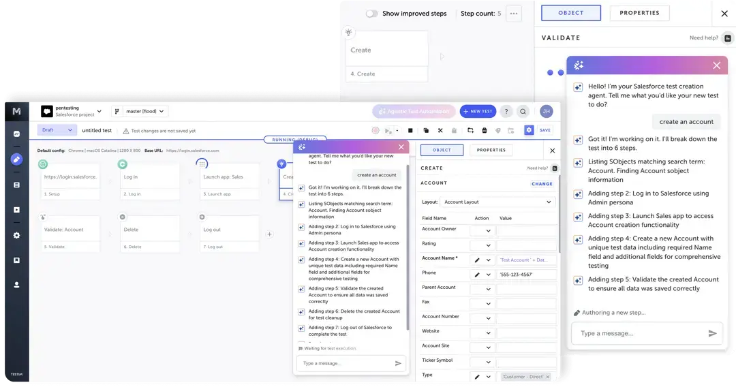
Task: Click the stop test square icon
Action: (x=410, y=130)
